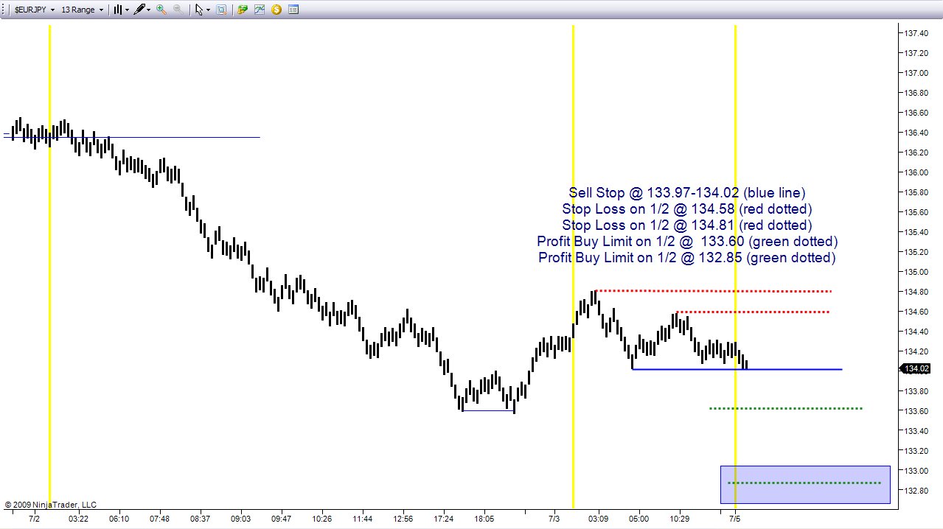The image size is (943, 529).
Task: Click the 'Profit Buy Limit on 1/2 @ 132.85' text
Action: (687, 258)
